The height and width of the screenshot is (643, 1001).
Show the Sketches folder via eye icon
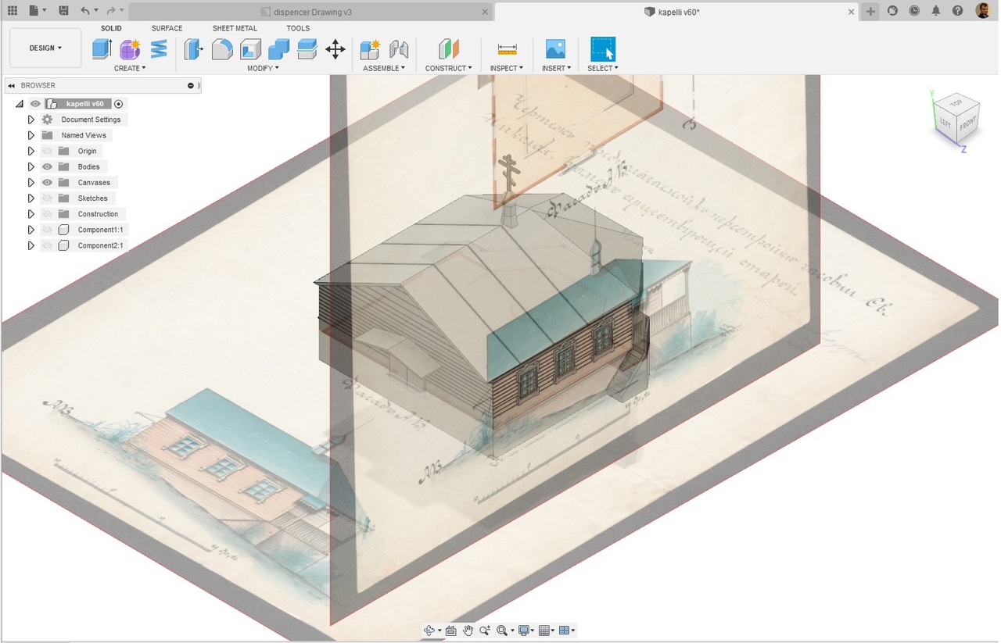[47, 198]
